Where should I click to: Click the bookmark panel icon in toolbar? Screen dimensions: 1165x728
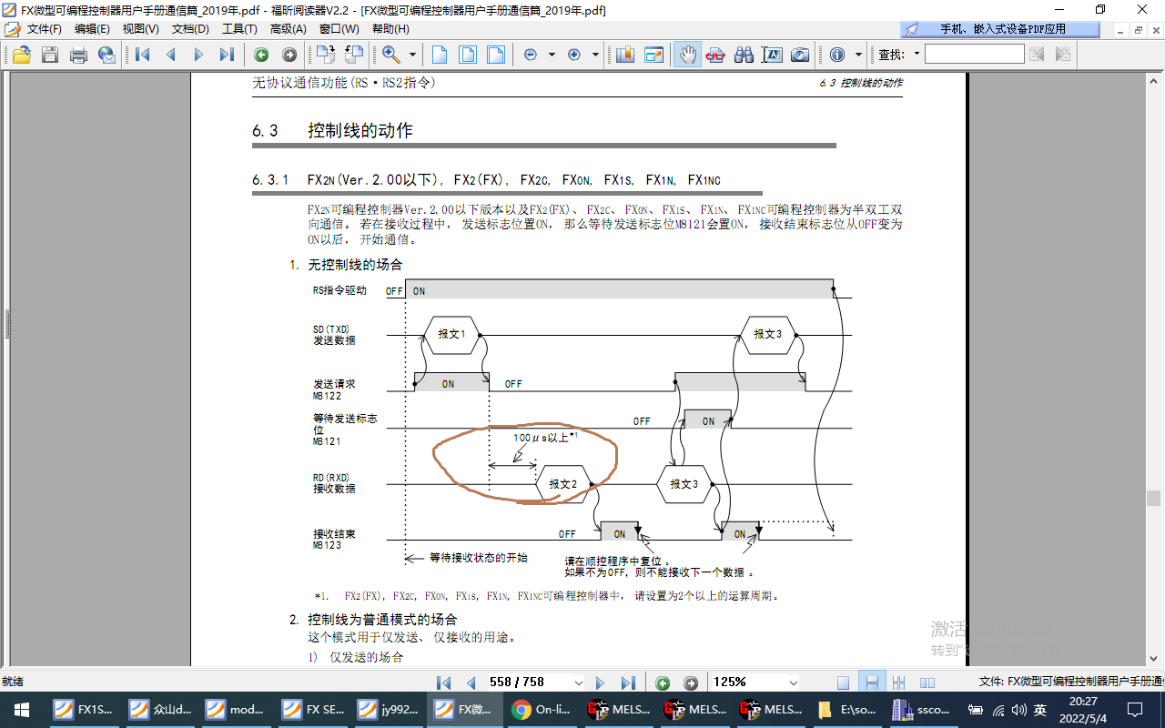click(623, 55)
